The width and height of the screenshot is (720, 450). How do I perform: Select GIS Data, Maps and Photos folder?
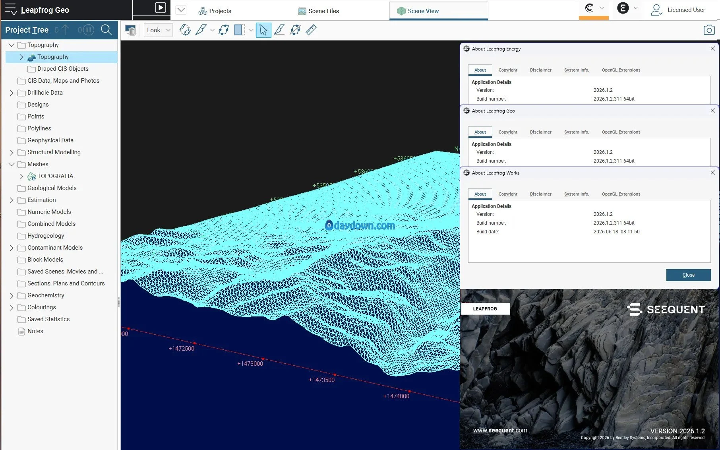(x=58, y=81)
